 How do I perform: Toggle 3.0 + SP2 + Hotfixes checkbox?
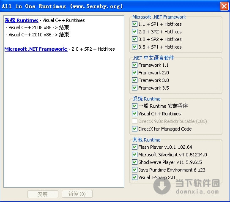(134, 39)
